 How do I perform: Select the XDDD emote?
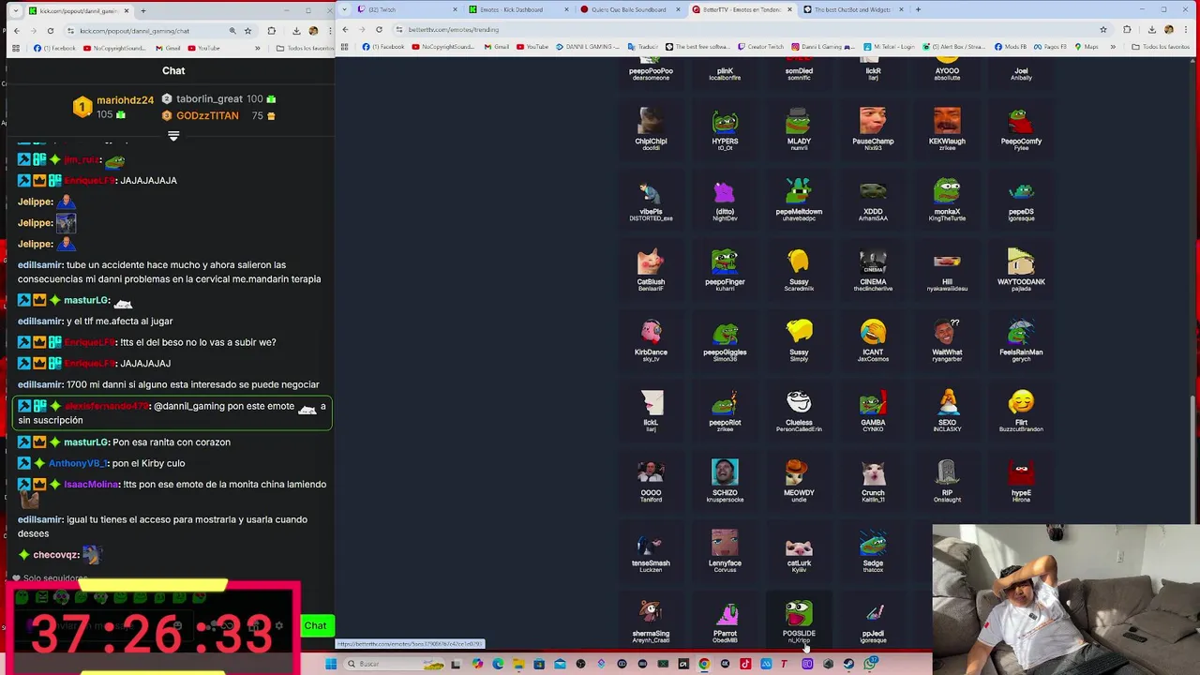point(873,200)
